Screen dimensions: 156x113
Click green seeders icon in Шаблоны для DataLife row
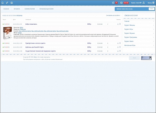tap(3, 47)
